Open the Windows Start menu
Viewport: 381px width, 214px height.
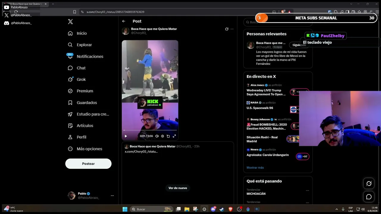point(125,209)
